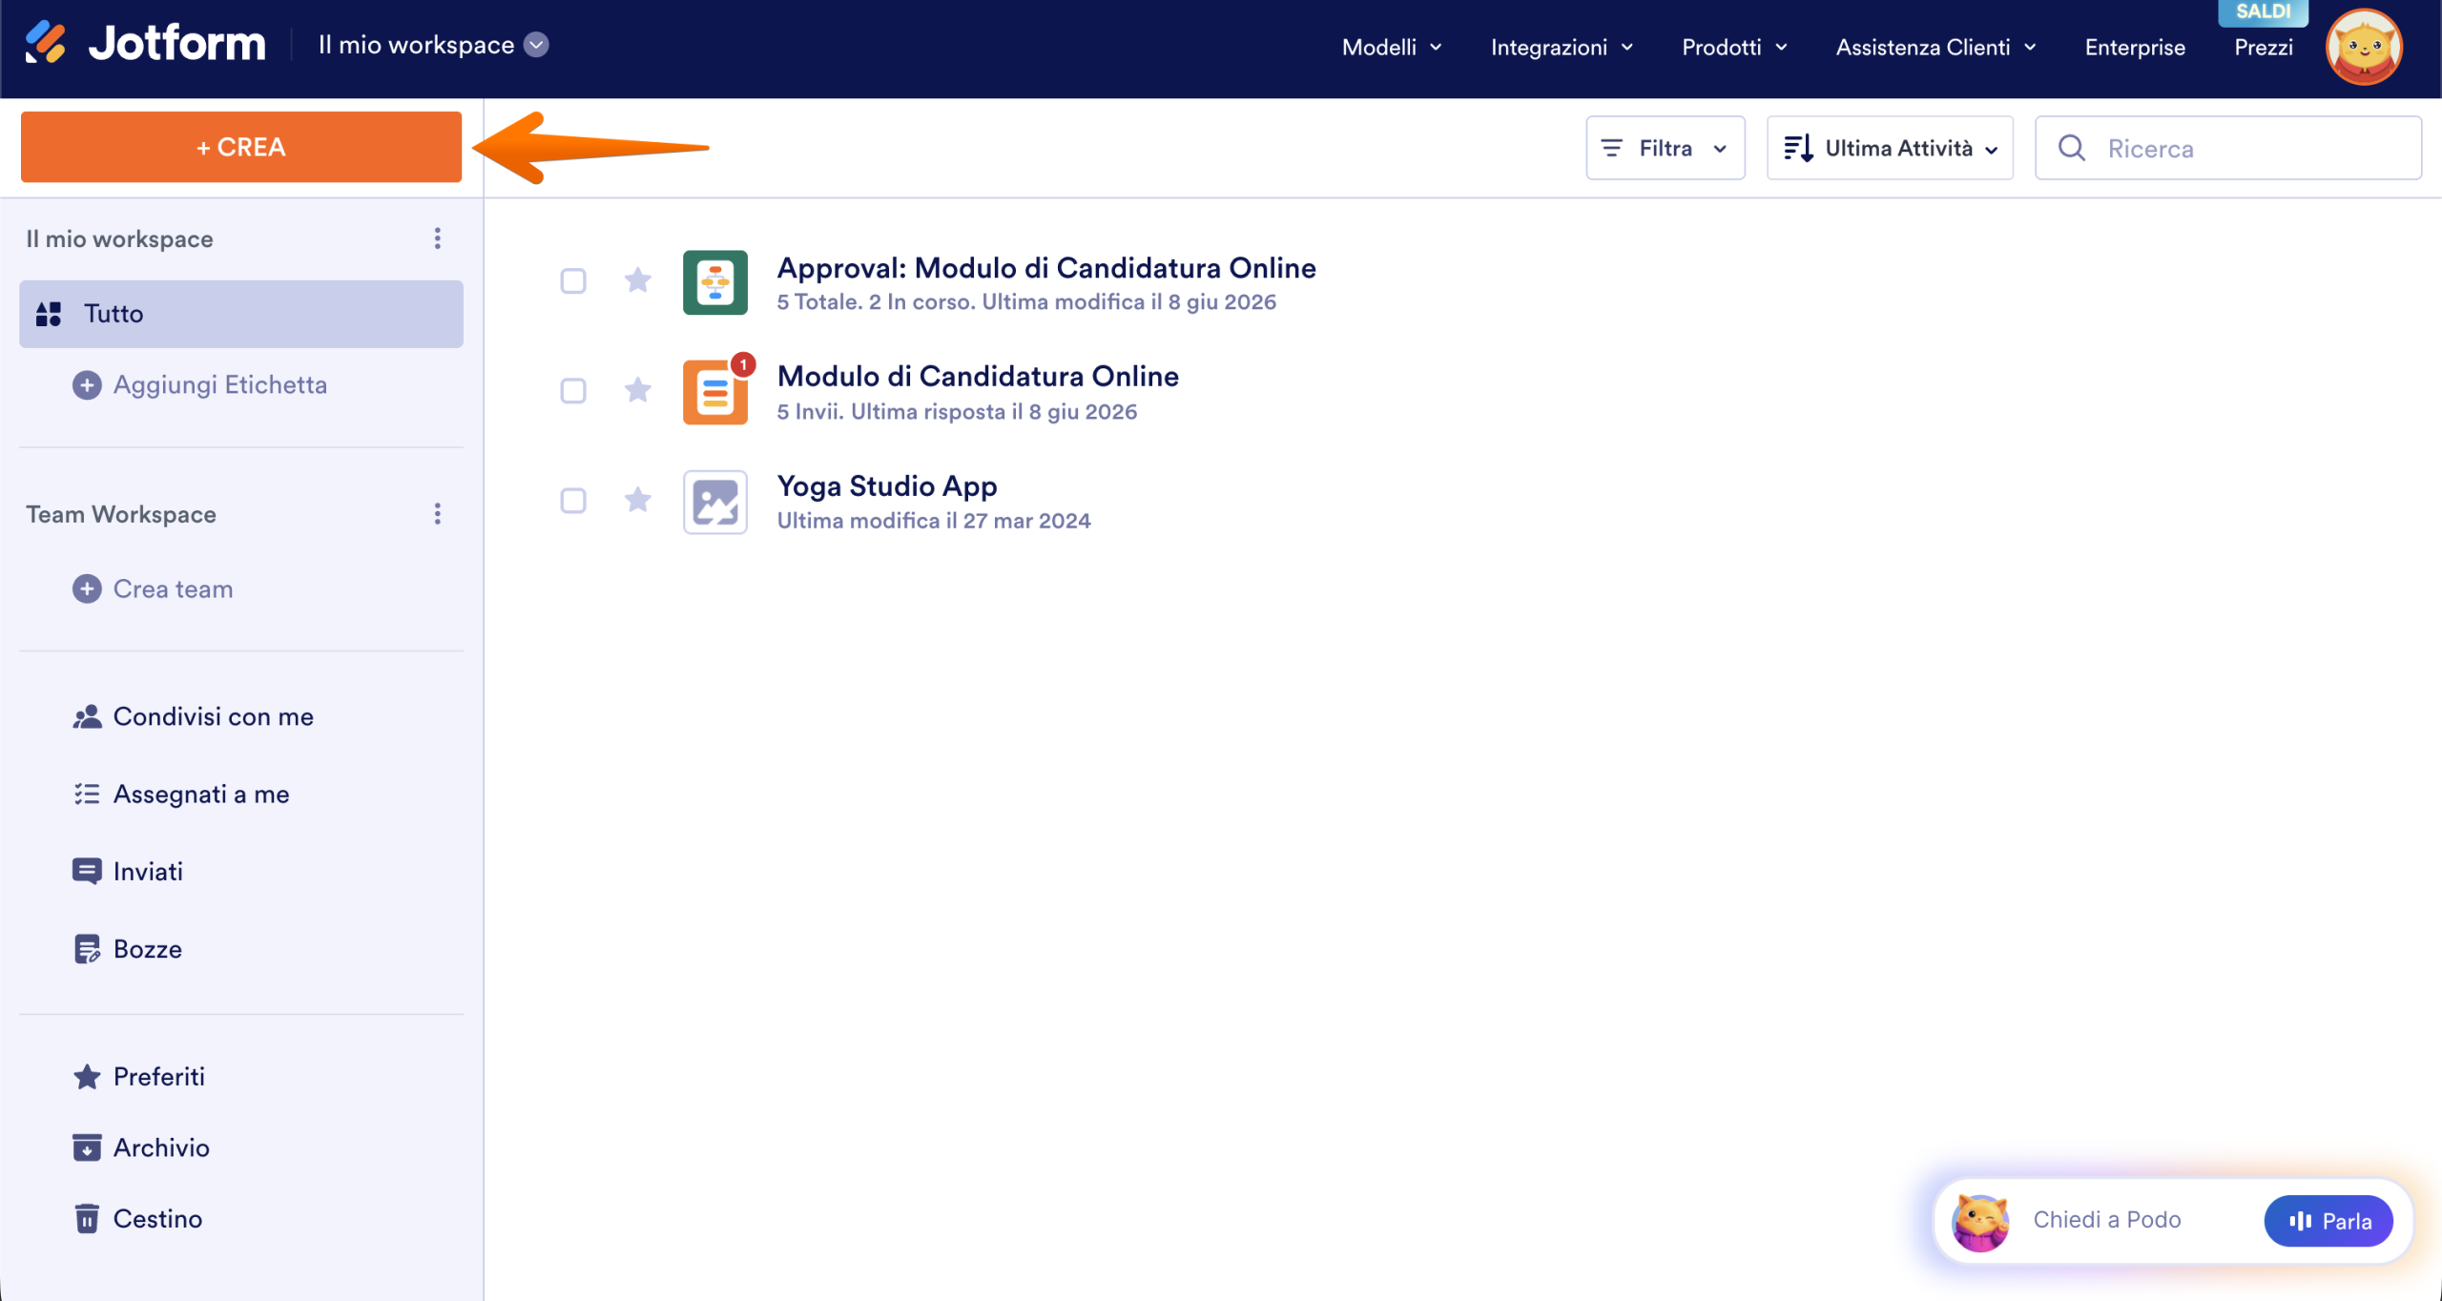This screenshot has width=2442, height=1301.
Task: Click the orange CREA button
Action: click(x=241, y=147)
